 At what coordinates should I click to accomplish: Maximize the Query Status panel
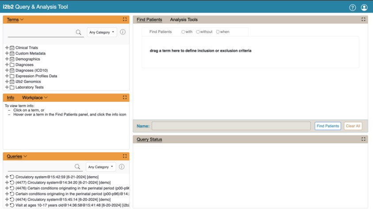click(x=363, y=139)
